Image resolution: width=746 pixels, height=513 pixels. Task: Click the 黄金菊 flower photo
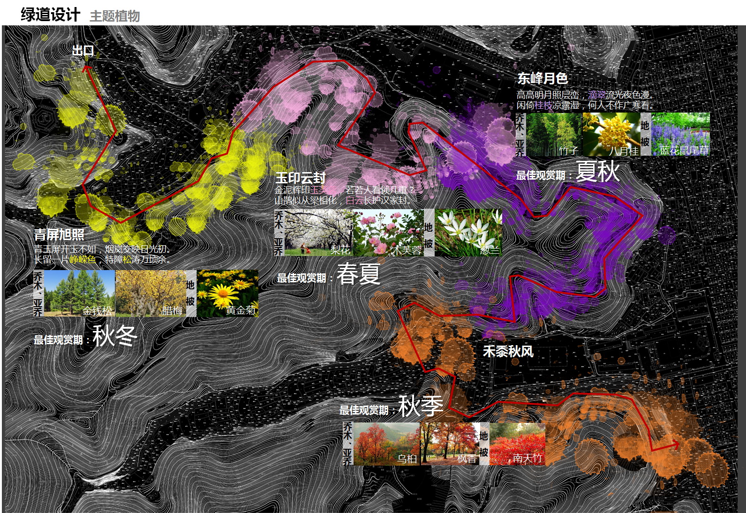(x=227, y=293)
